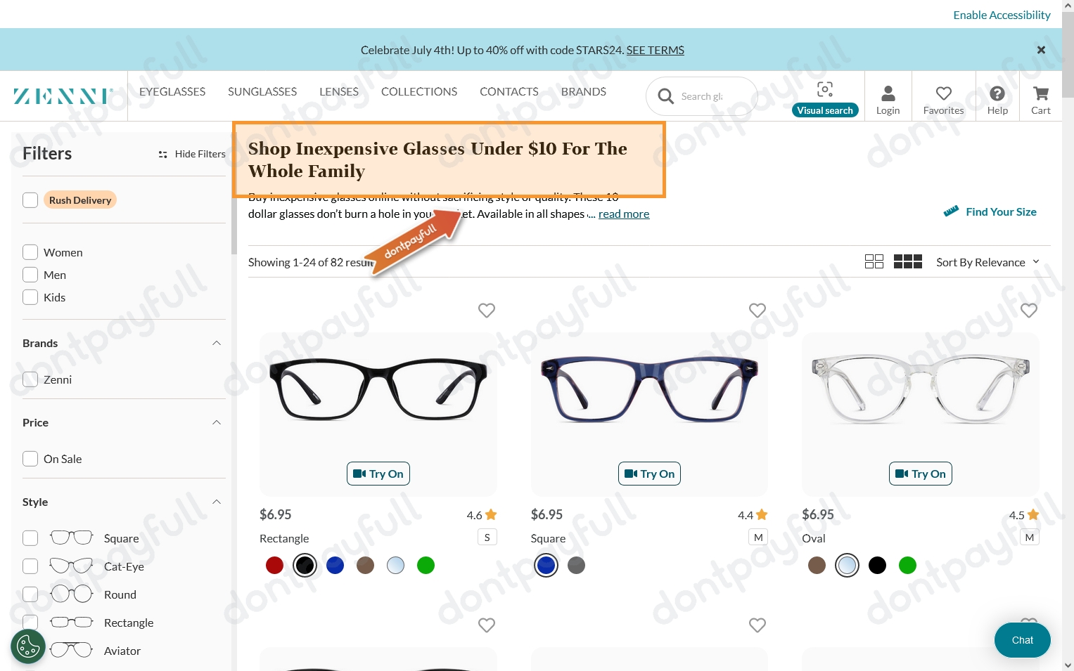Switch to two-column grid view icon
The image size is (1074, 671).
(x=874, y=262)
